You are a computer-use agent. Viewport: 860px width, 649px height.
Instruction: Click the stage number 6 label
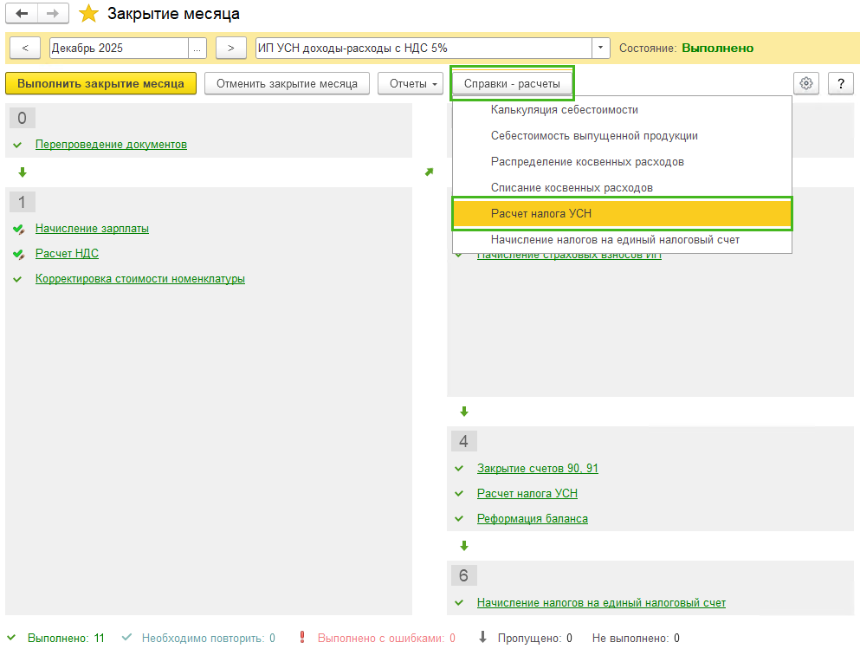pyautogui.click(x=463, y=575)
